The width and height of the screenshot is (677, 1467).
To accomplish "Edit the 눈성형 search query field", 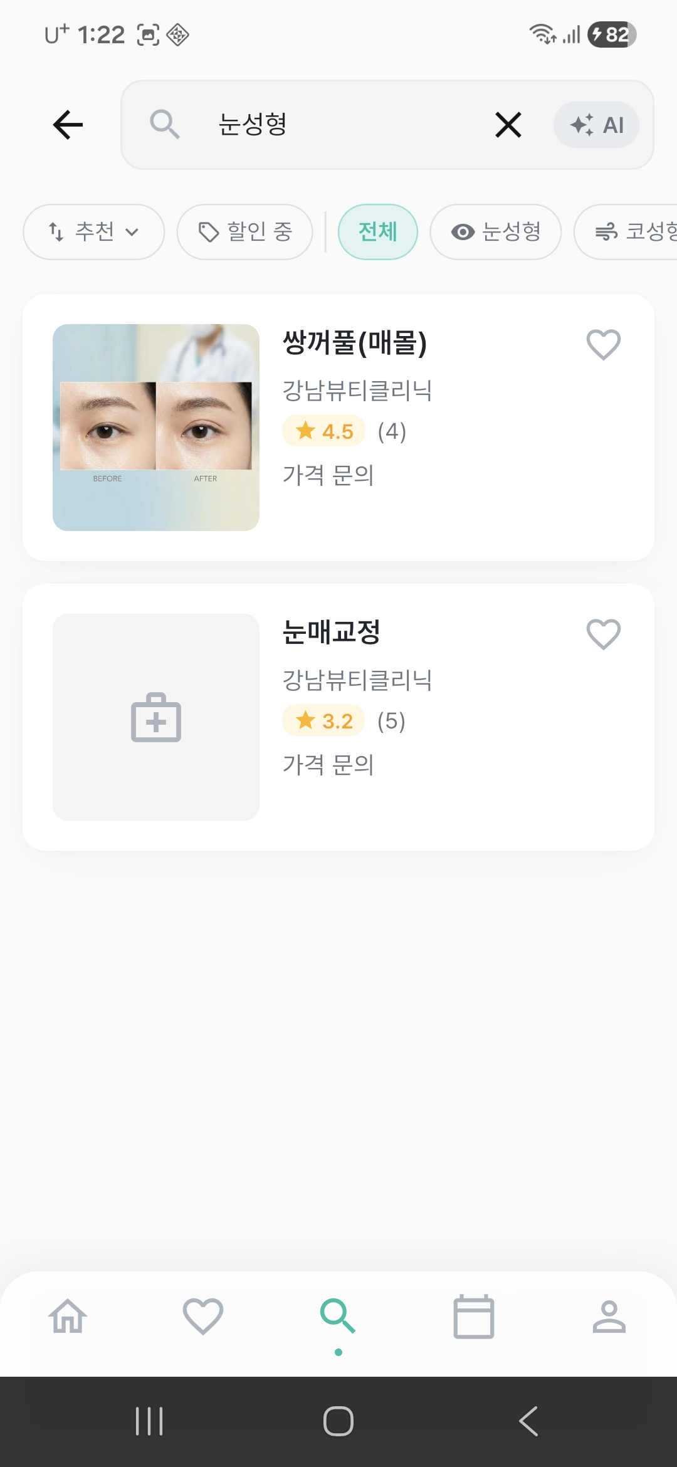I will click(338, 124).
